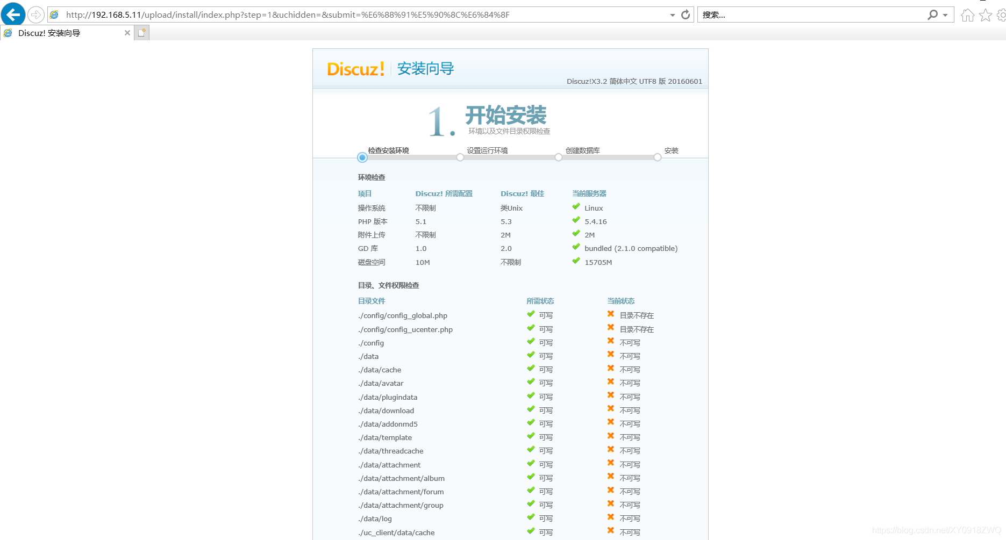Click the 类Unix recommended value

click(x=511, y=208)
